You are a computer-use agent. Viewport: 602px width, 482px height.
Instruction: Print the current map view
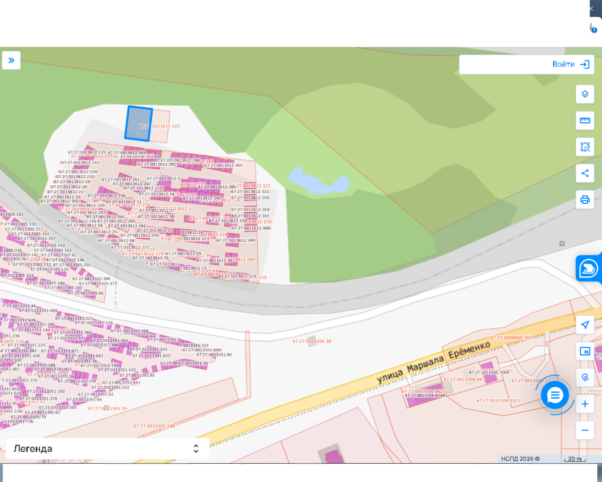pos(585,199)
